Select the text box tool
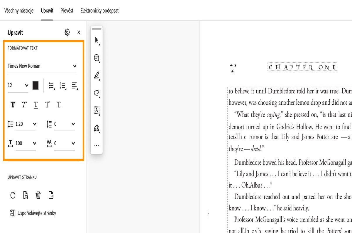The height and width of the screenshot is (233, 352). pos(97,110)
